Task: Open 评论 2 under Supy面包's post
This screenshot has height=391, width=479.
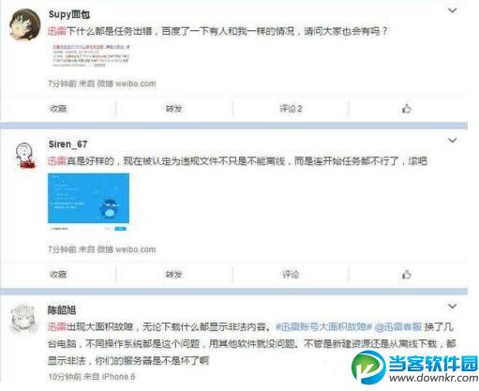Action: point(291,109)
